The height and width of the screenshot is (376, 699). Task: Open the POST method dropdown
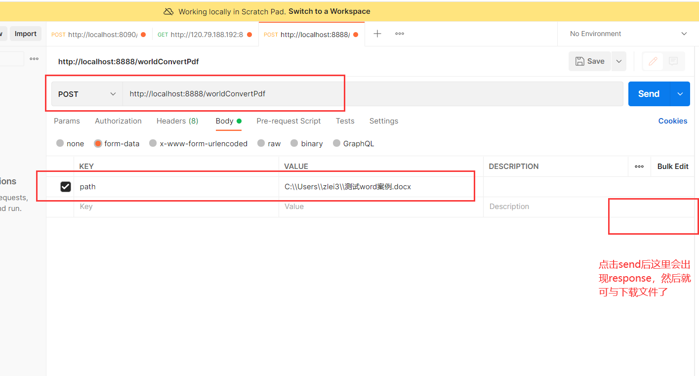(87, 94)
